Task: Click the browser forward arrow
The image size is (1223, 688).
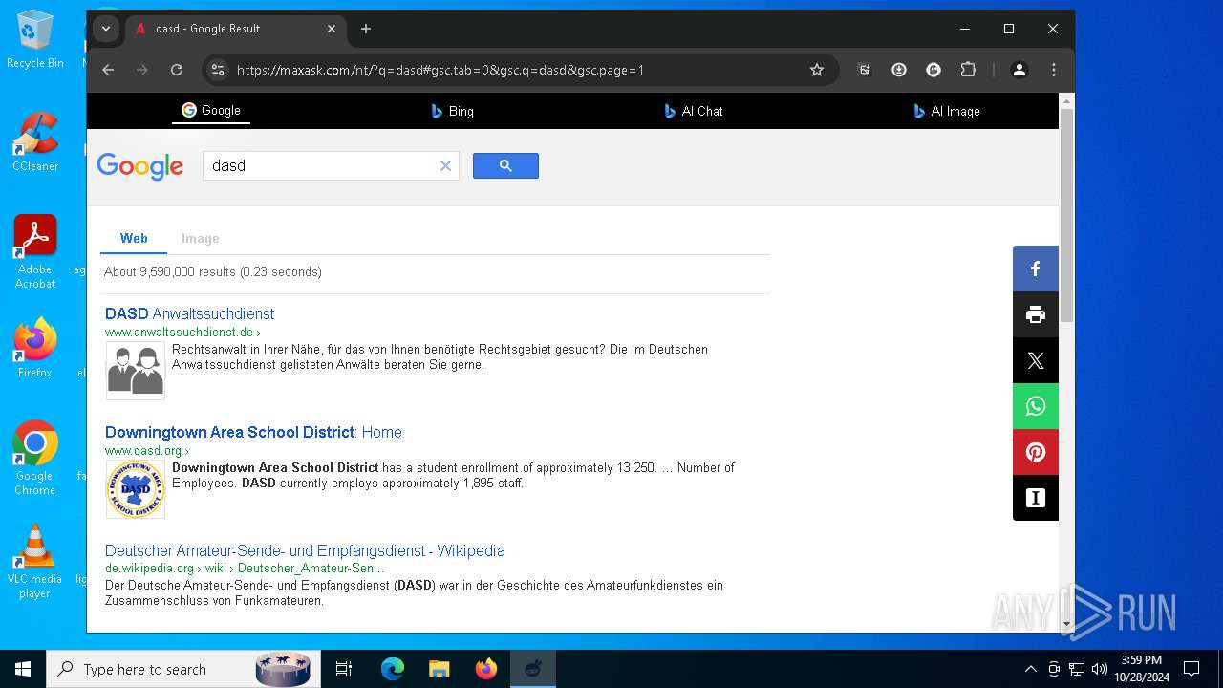Action: (142, 70)
